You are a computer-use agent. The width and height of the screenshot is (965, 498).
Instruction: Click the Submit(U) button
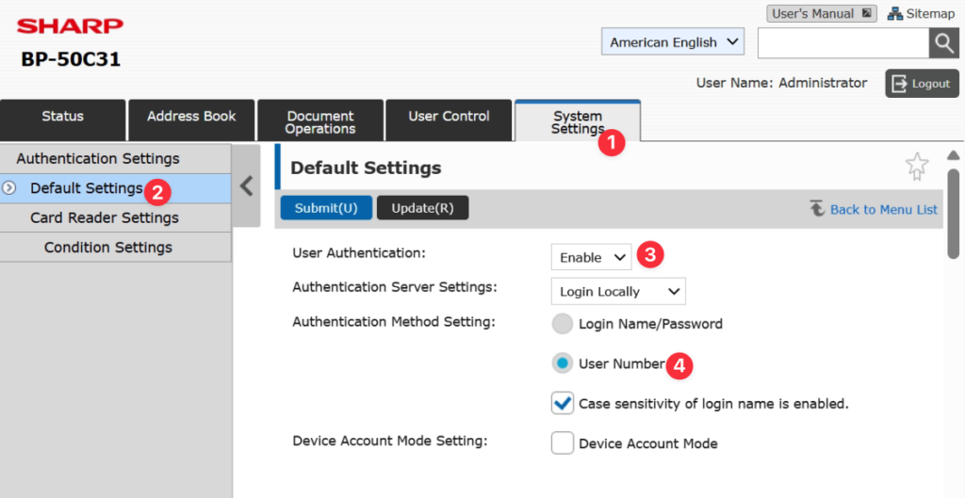[x=326, y=208]
